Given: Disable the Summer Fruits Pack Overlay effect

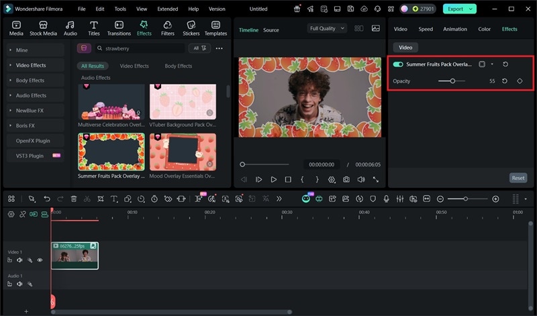Looking at the screenshot, I should point(398,64).
